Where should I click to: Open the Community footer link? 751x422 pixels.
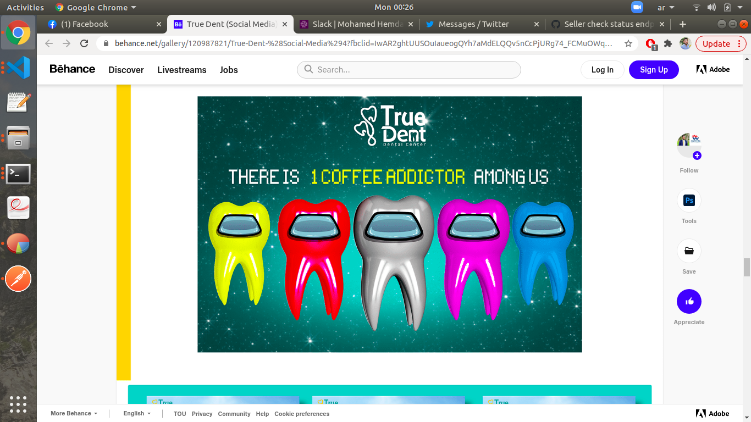pos(234,414)
